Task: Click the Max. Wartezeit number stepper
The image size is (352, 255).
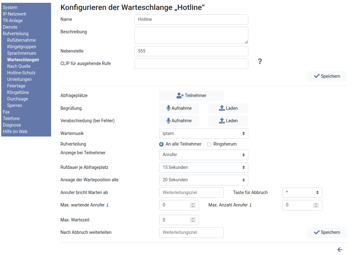Action: tap(193, 220)
